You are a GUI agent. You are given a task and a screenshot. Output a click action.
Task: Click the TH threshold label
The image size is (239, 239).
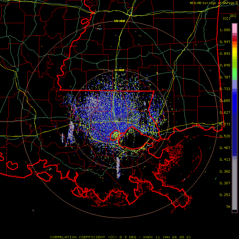[x=228, y=207]
